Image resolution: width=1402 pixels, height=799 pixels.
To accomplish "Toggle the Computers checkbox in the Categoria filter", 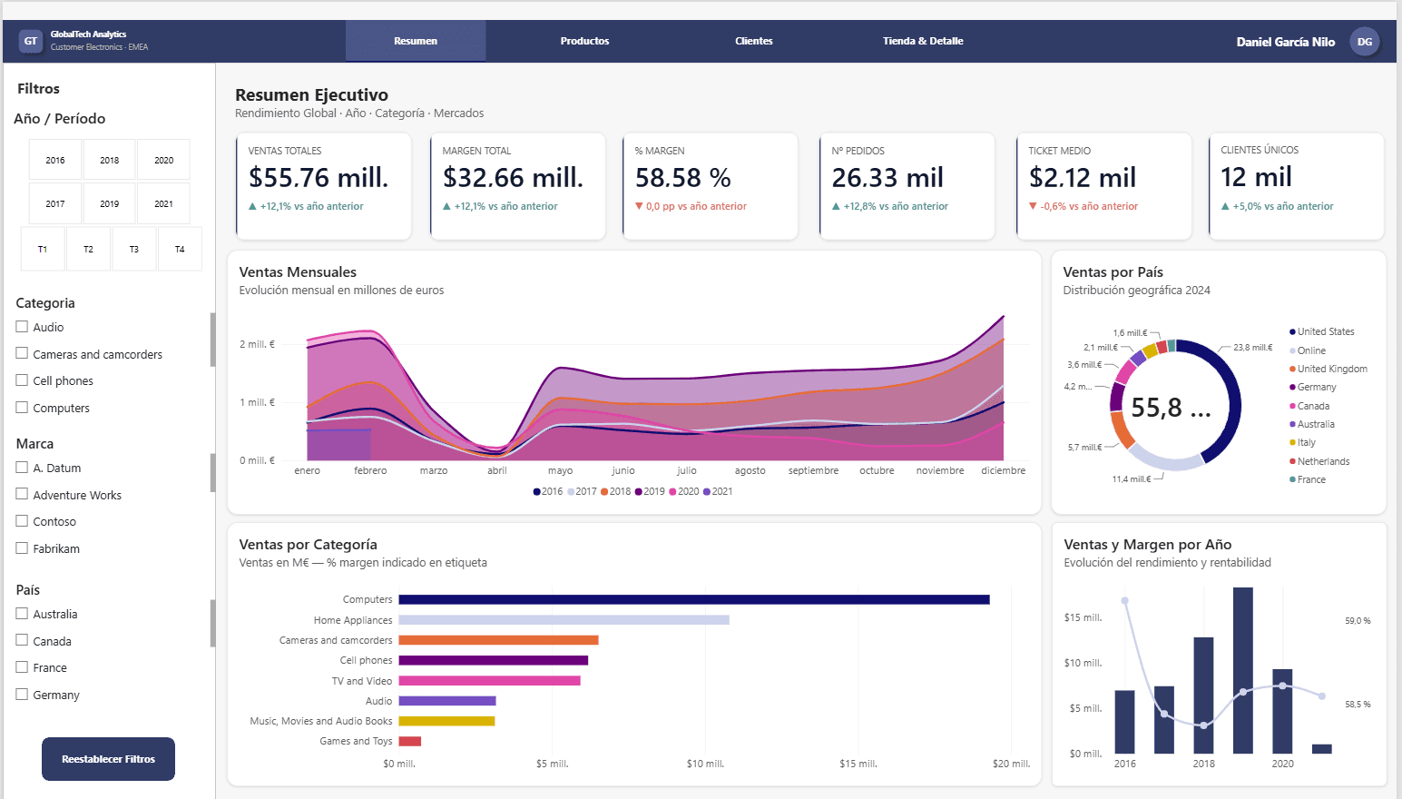I will click(22, 408).
